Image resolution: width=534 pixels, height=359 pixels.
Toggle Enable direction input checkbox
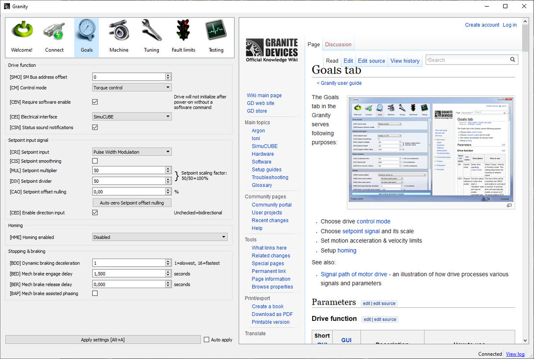(x=95, y=212)
